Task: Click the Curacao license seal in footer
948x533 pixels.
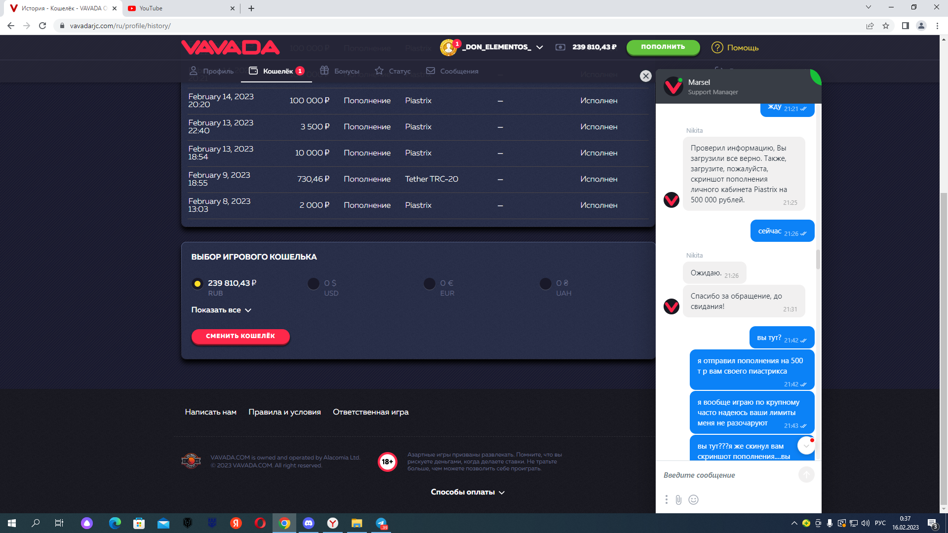Action: (x=191, y=461)
